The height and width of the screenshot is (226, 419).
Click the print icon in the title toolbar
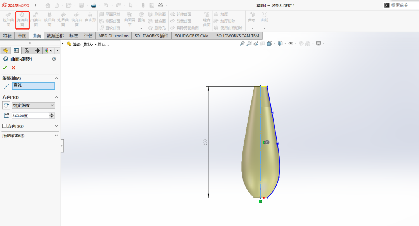tap(93, 5)
